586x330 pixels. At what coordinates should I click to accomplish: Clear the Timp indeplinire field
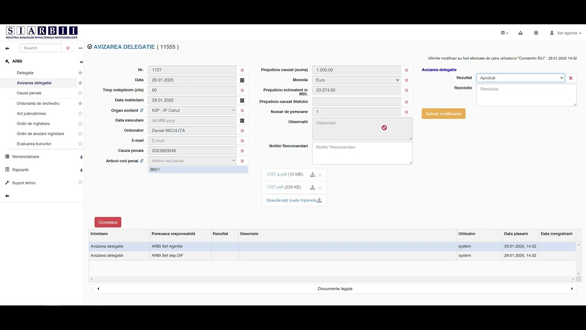(x=242, y=90)
